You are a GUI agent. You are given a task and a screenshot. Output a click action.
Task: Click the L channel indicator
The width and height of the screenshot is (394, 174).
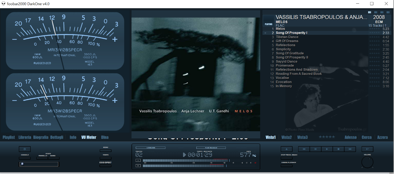(138, 160)
